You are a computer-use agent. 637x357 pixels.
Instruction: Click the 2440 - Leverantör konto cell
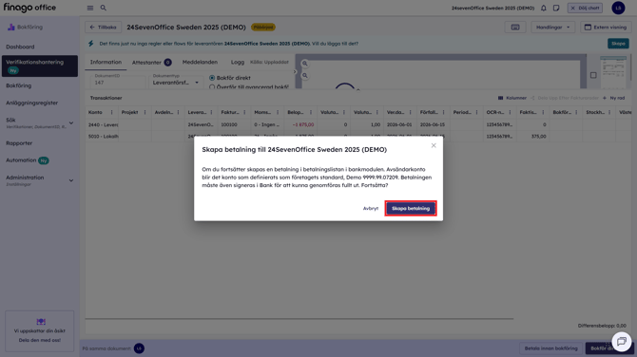(x=102, y=124)
